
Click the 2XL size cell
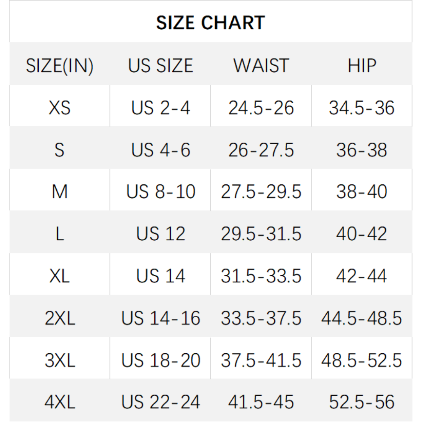[59, 318]
